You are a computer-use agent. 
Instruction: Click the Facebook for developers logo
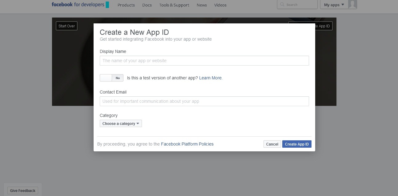pos(80,5)
